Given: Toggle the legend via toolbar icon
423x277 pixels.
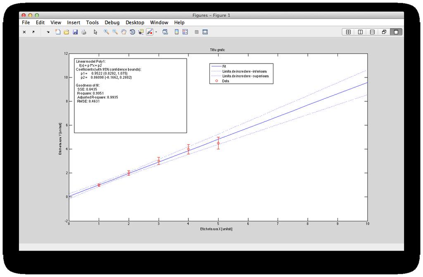Looking at the screenshot, I should coord(185,32).
